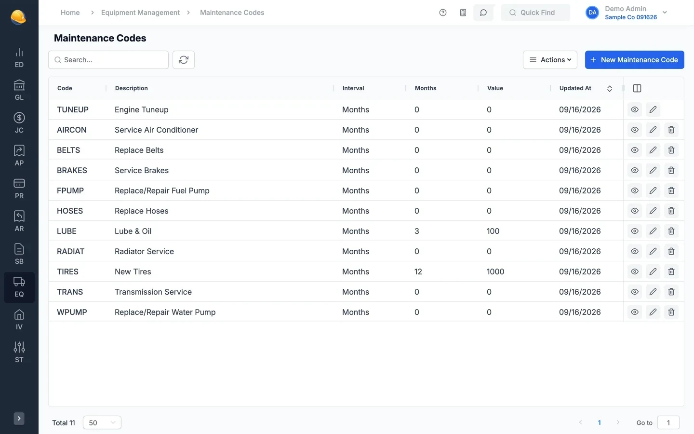Open the column layout settings icon
Screen dimensions: 694x434
637,88
